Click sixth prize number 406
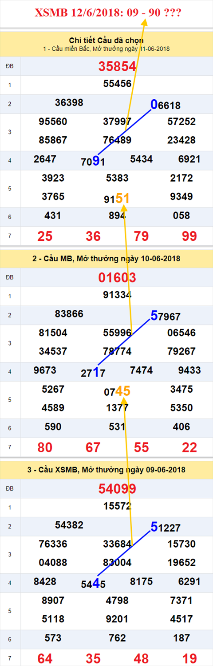The height and width of the screenshot is (666, 213). tap(181, 427)
